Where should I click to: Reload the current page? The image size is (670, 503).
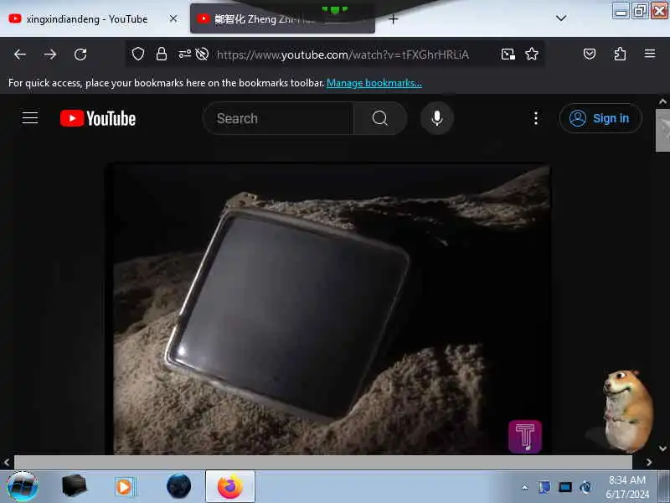pos(80,54)
